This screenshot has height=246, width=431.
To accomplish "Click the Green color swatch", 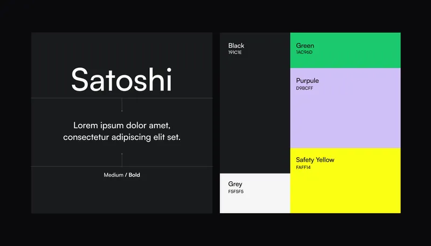I will tap(345, 50).
